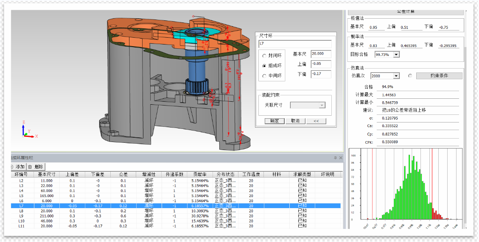Image resolution: width=479 pixels, height=242 pixels.
Task: Expand the 关联尺寸 combo box
Action: coord(322,105)
